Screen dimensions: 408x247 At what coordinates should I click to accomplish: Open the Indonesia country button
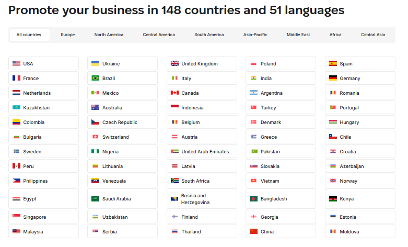coord(202,107)
